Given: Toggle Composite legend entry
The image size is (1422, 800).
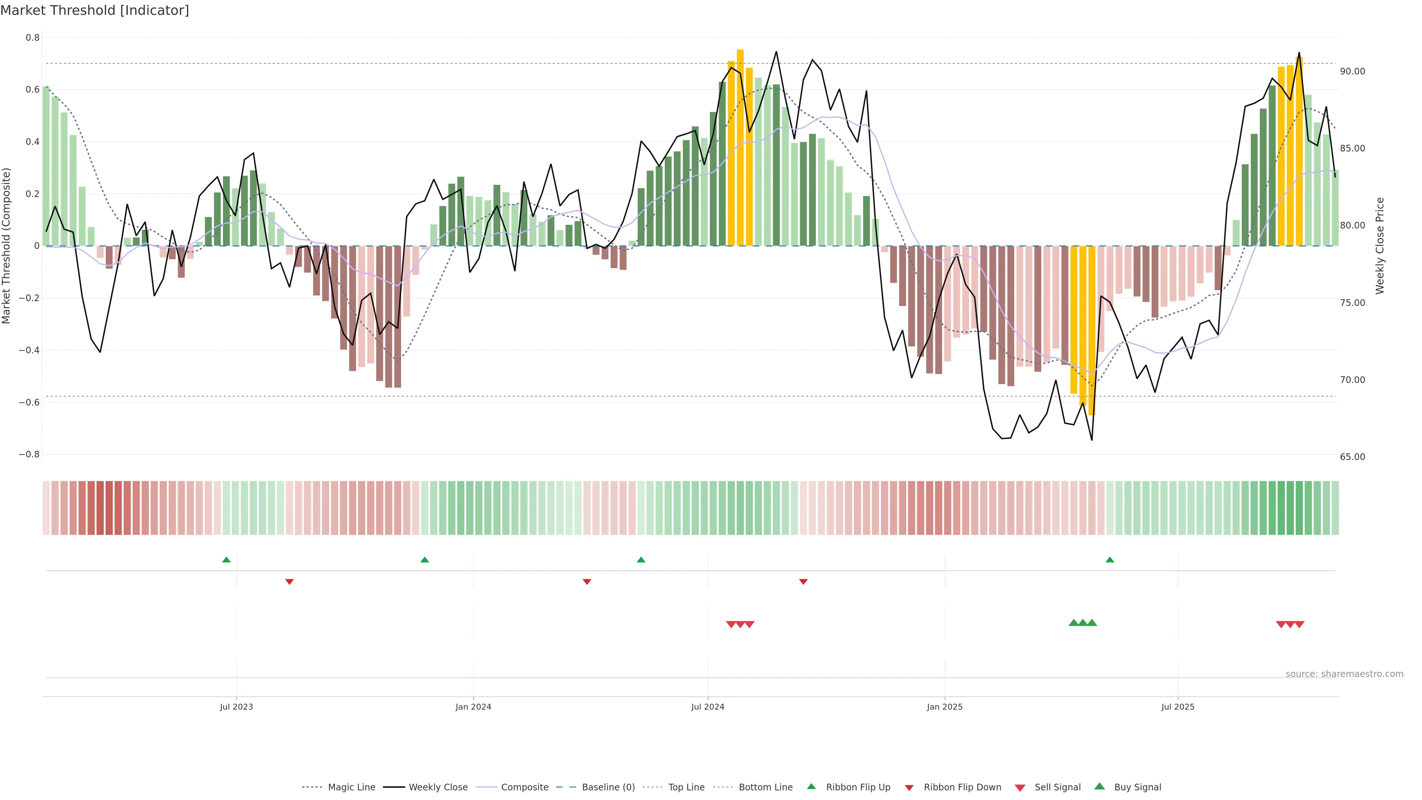Looking at the screenshot, I should pos(524,787).
